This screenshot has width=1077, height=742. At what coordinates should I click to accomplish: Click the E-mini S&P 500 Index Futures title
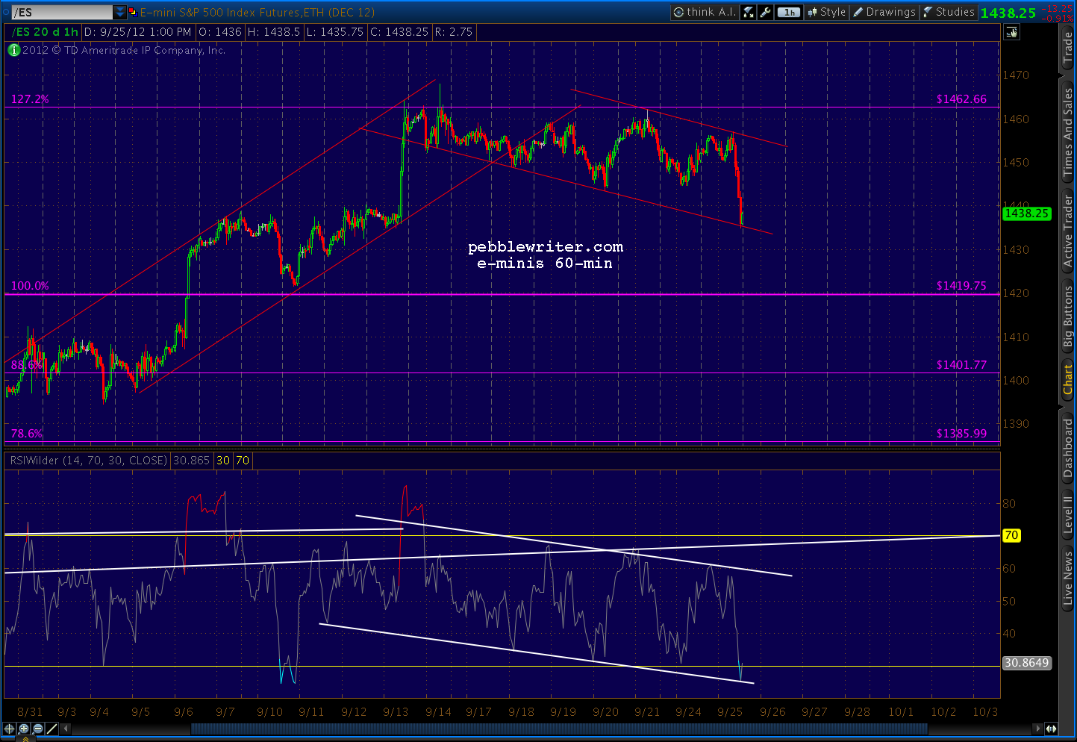[x=257, y=12]
